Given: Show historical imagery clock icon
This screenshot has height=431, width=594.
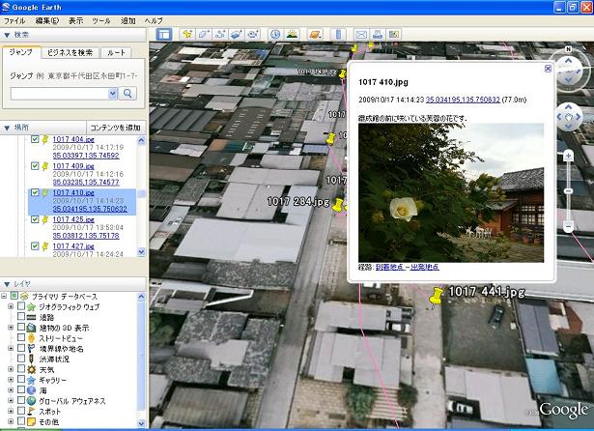Looking at the screenshot, I should click(x=275, y=35).
